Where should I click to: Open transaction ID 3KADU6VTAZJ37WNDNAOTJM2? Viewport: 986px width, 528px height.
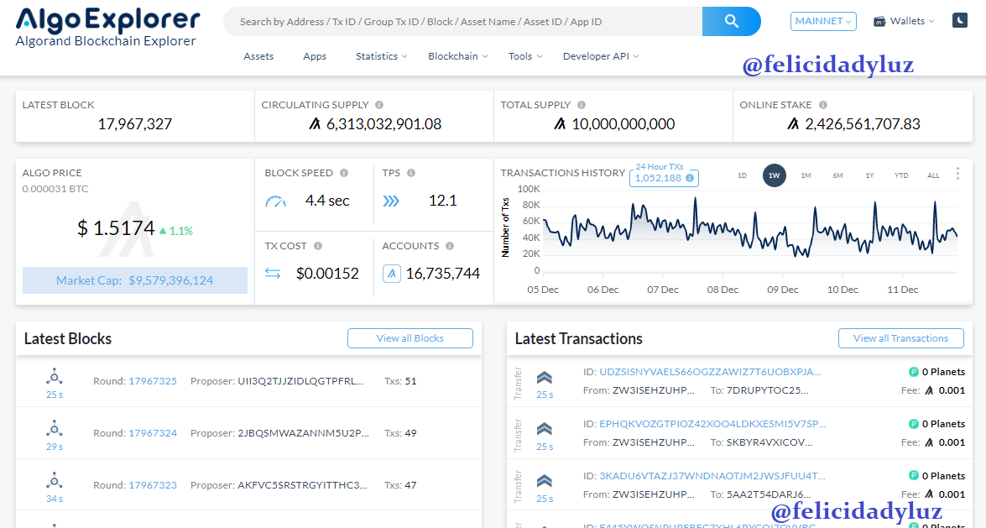click(712, 476)
